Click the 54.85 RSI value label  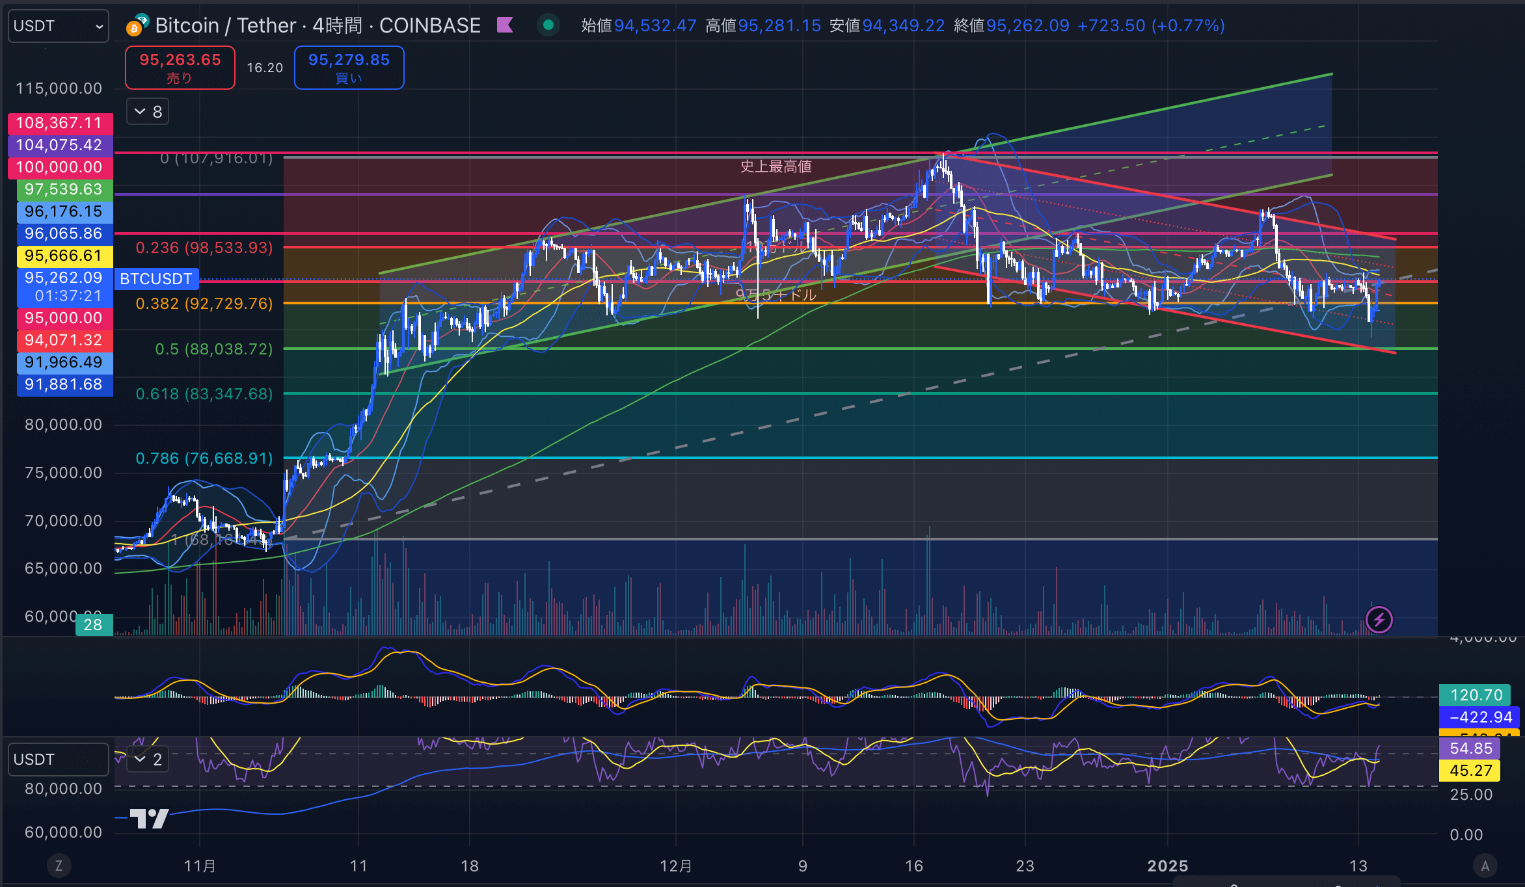pos(1470,748)
